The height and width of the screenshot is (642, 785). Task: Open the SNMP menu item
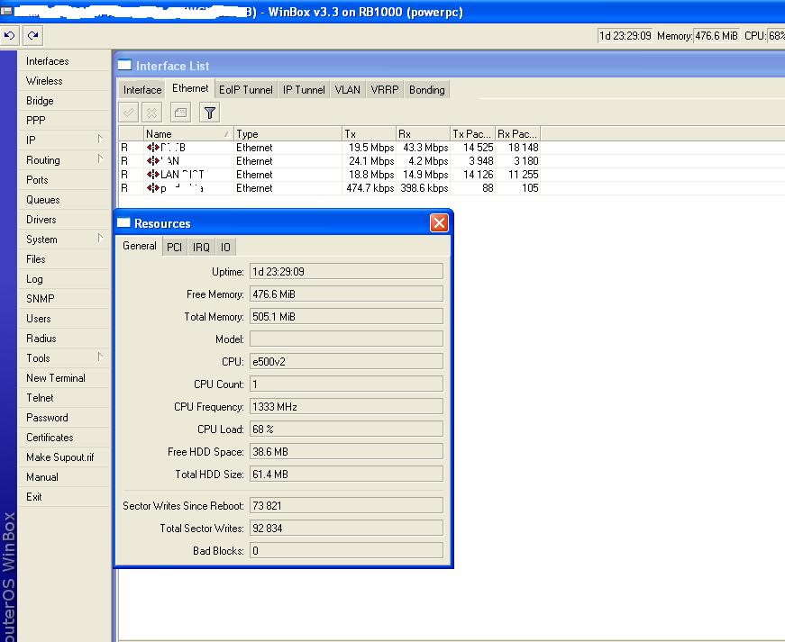[64, 299]
